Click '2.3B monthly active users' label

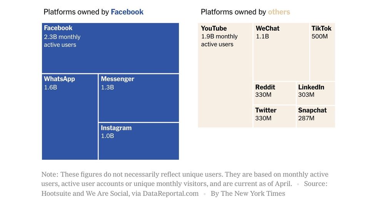62,41
